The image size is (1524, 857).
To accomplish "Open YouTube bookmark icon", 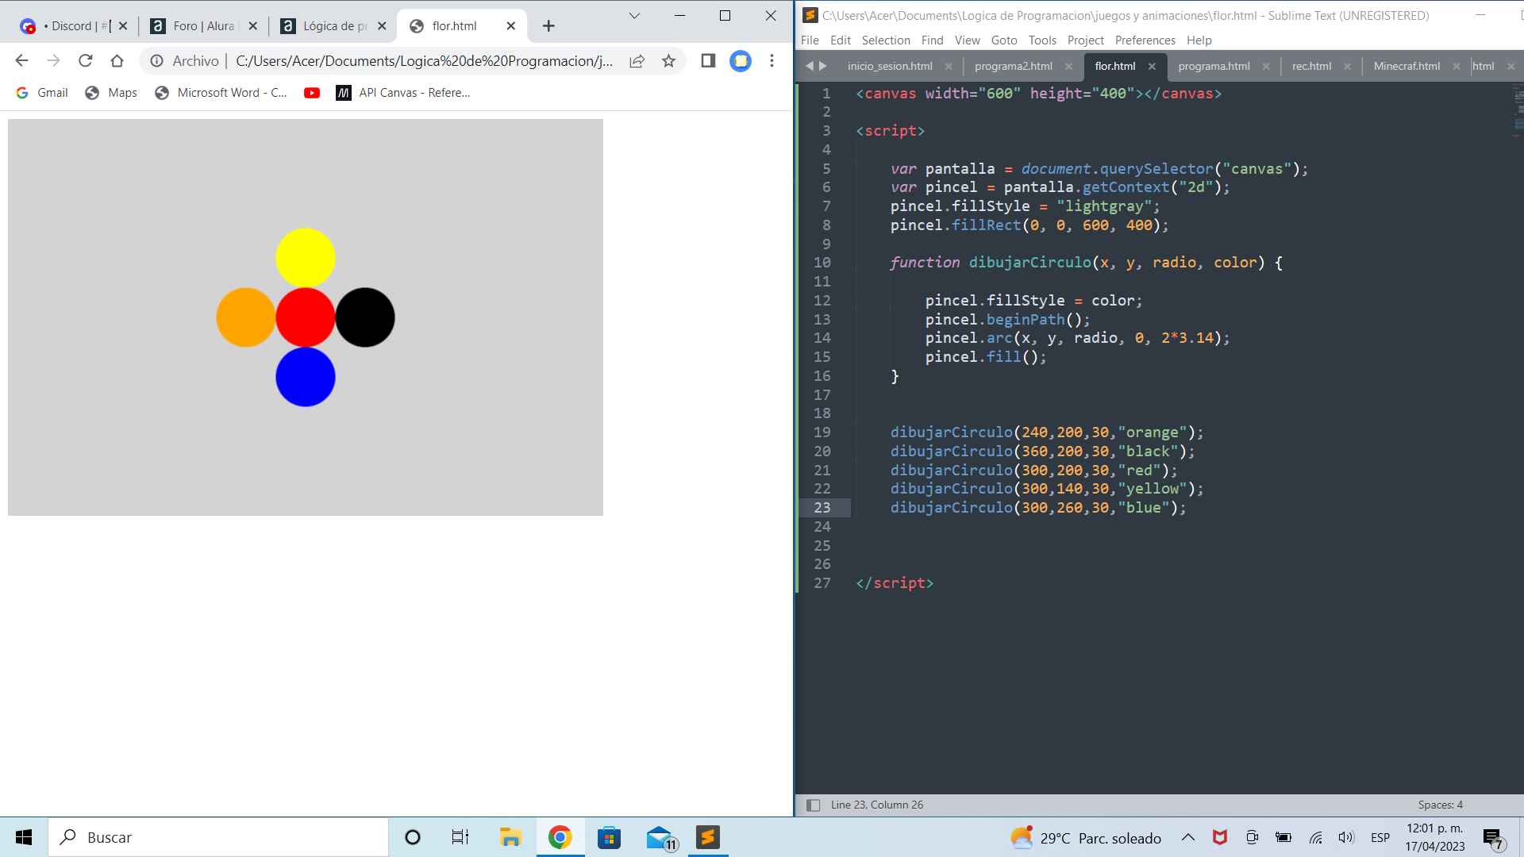I will 312,93.
